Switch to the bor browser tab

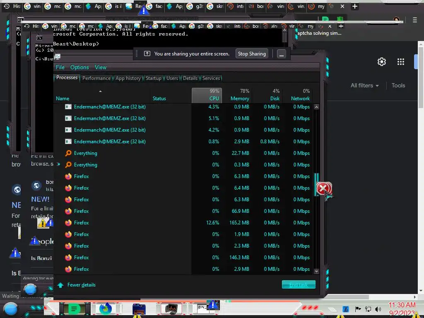coord(256,6)
